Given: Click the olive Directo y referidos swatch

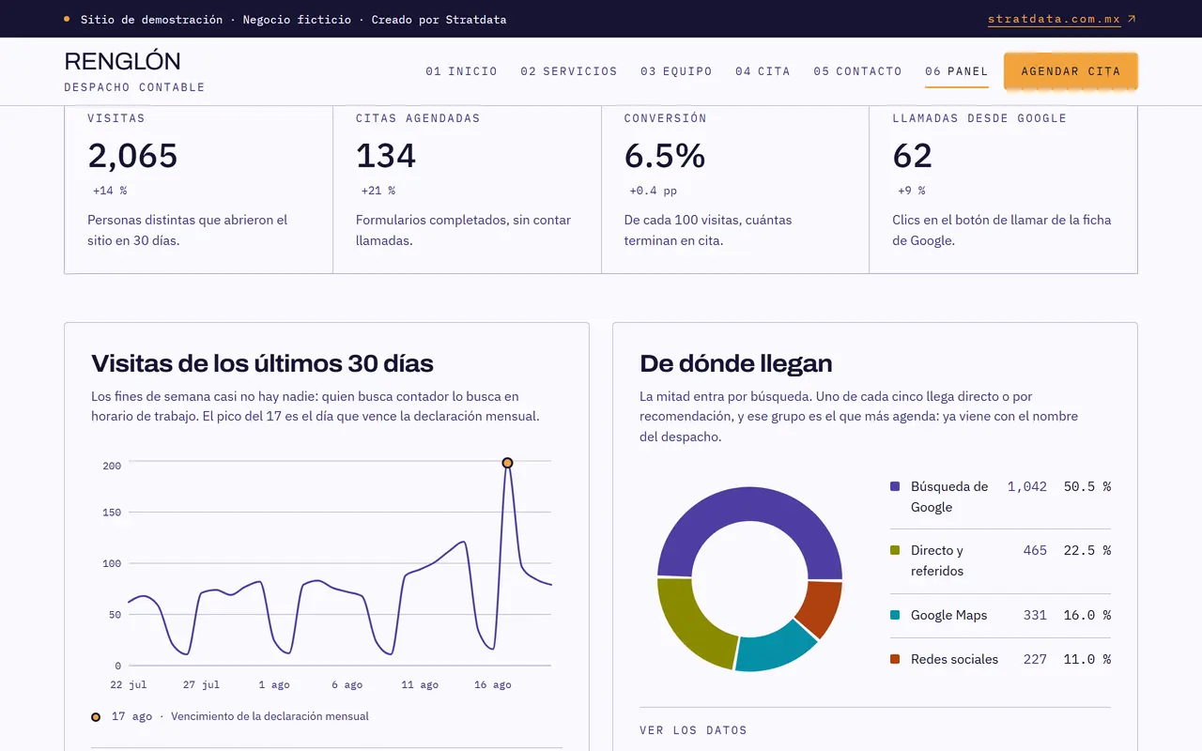Looking at the screenshot, I should pyautogui.click(x=895, y=550).
